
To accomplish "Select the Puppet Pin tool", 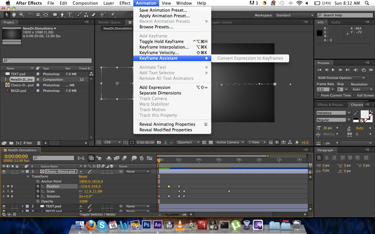I will coord(113,15).
